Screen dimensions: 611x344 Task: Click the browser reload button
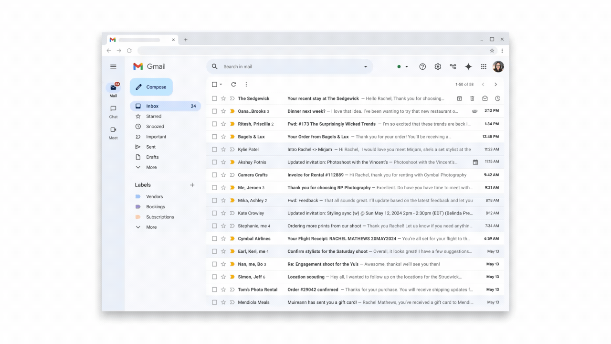129,51
